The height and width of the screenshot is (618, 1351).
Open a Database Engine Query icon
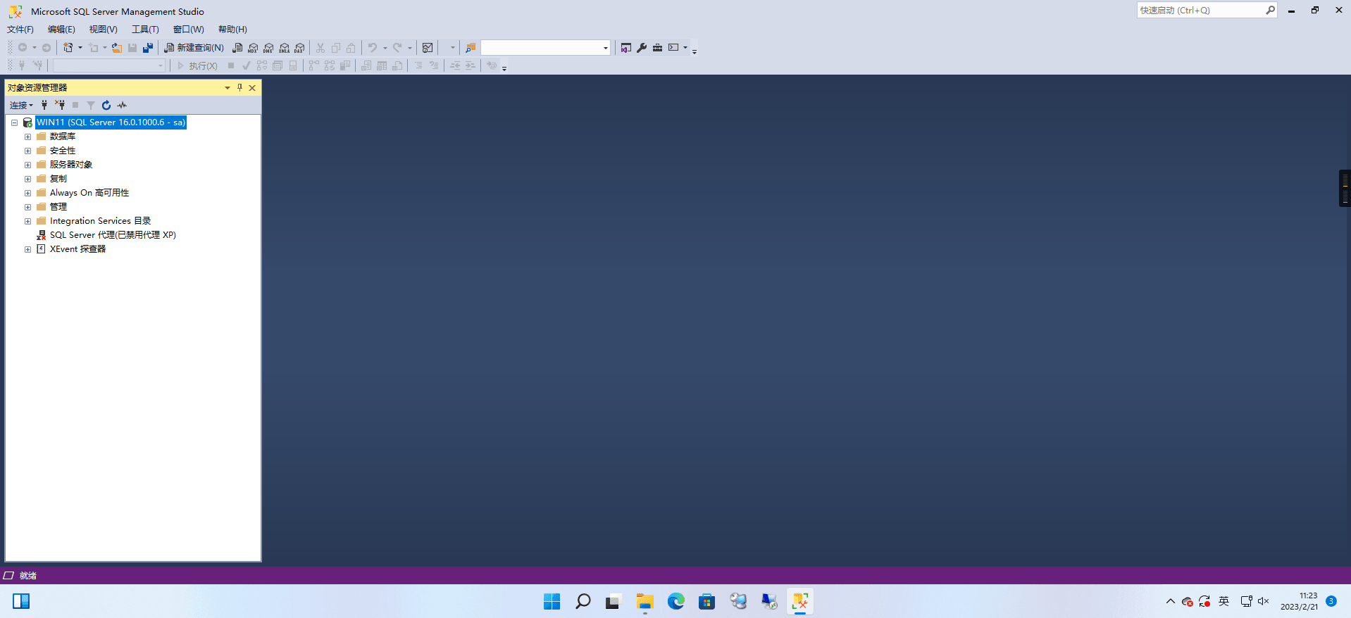[x=238, y=48]
